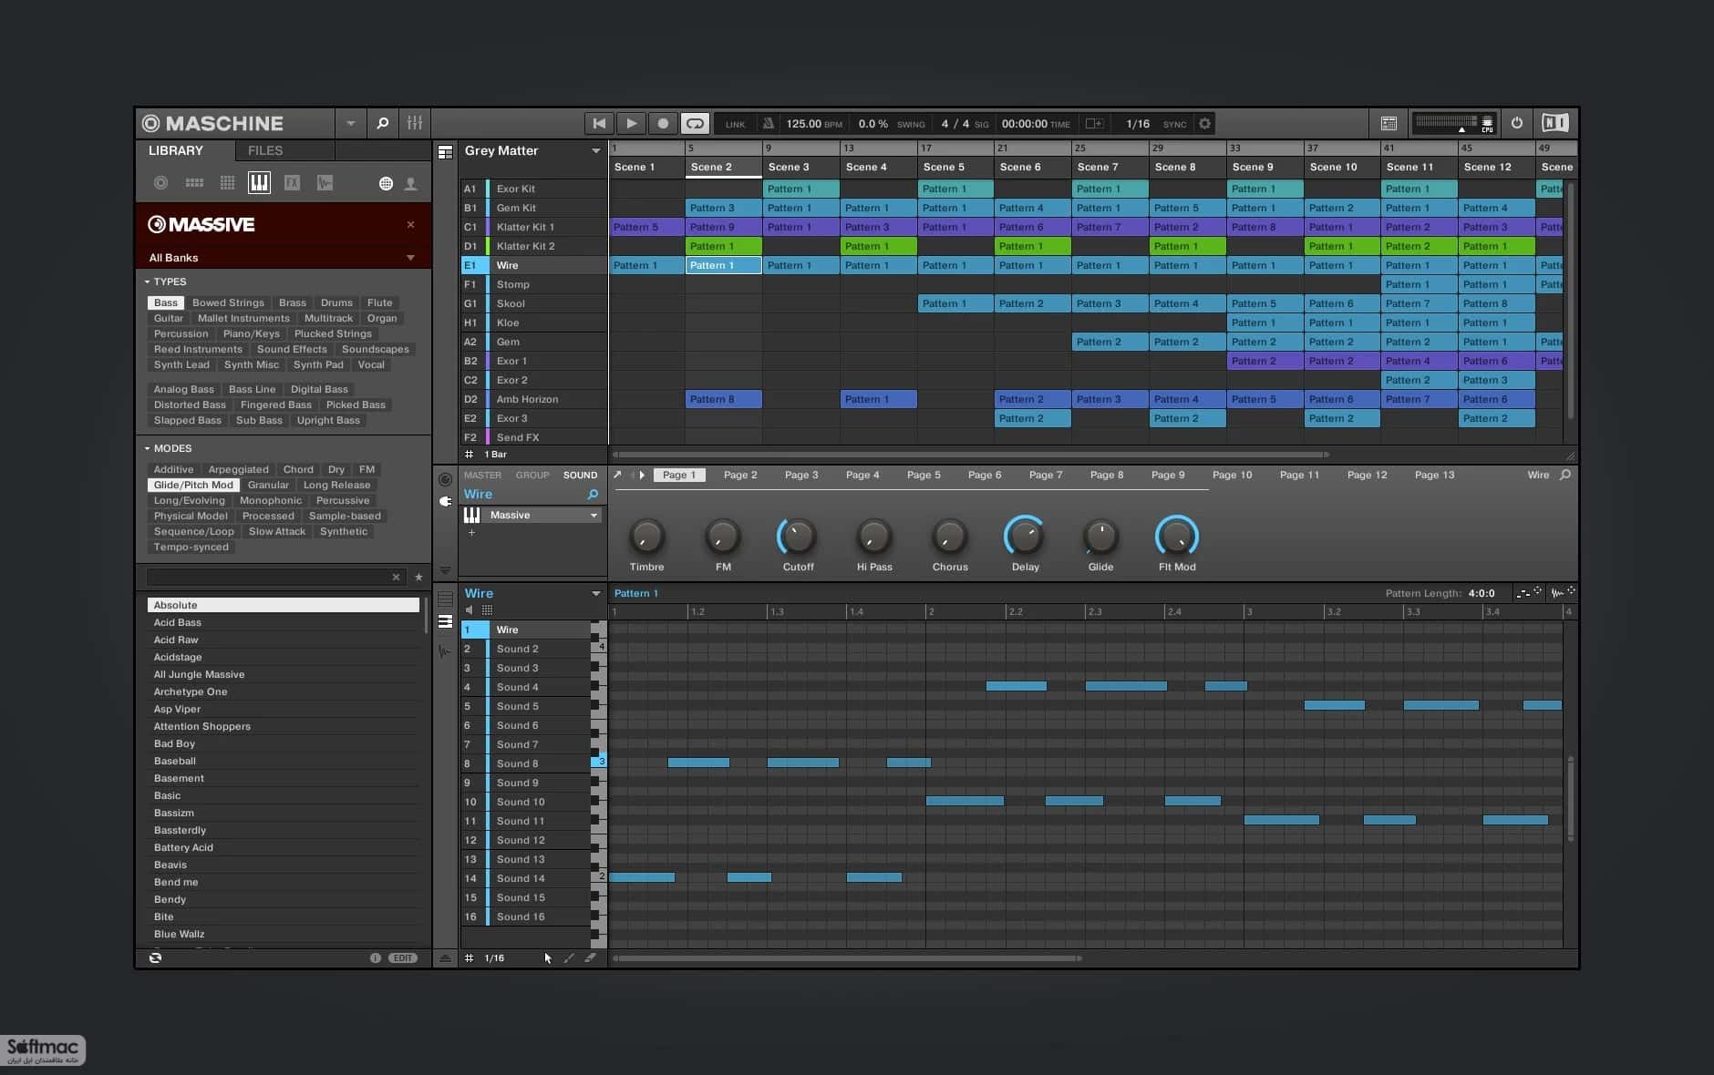Toggle the audio engine power button
1714x1075 pixels.
(1517, 123)
